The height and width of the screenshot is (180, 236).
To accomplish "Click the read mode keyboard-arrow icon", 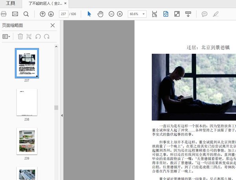I will (188, 14).
